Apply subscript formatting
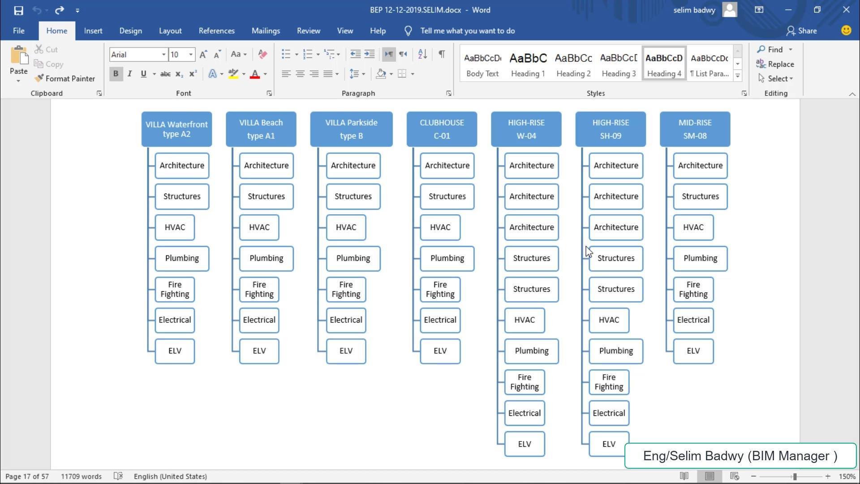 point(179,74)
